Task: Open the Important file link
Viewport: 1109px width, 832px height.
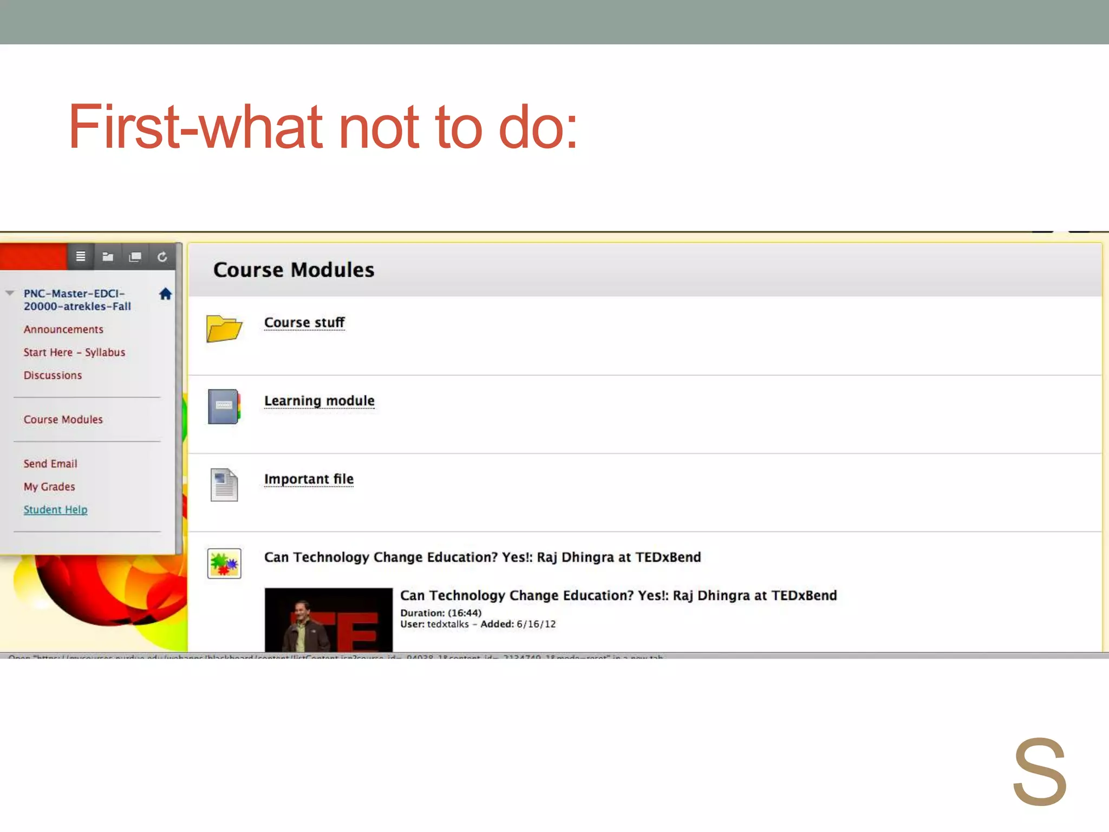Action: coord(309,479)
